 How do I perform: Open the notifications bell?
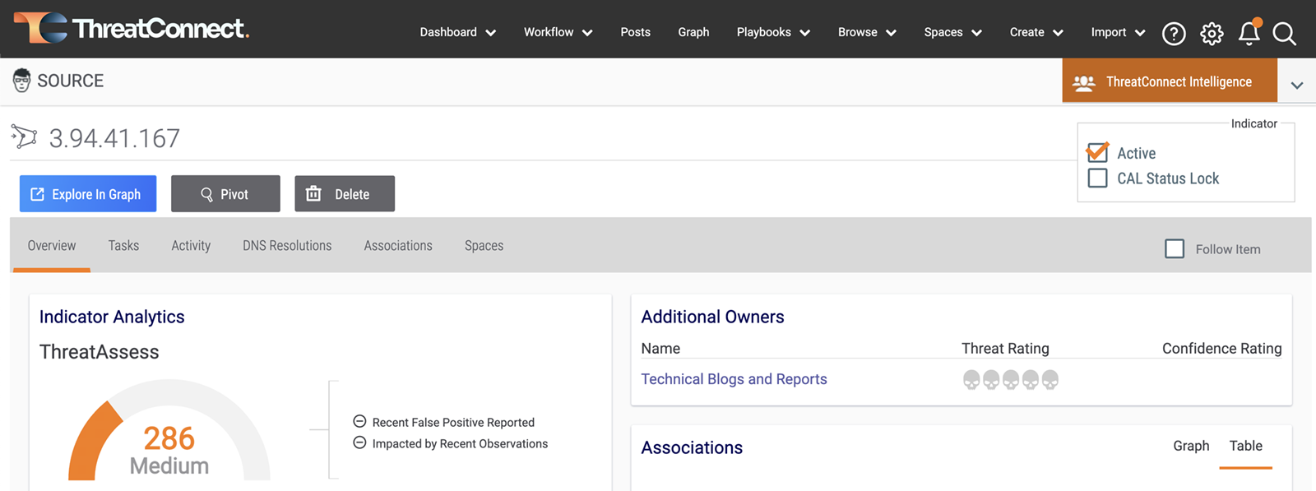point(1249,32)
